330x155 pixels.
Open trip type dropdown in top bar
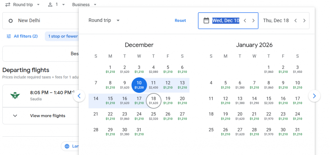22,5
